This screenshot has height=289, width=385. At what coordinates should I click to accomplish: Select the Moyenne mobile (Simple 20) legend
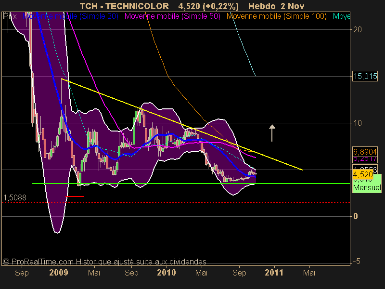point(70,16)
